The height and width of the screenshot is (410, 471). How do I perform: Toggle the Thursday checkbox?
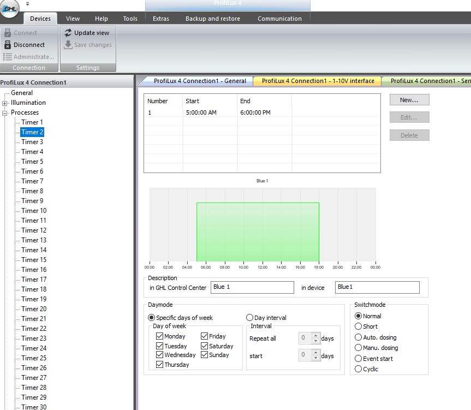click(159, 365)
